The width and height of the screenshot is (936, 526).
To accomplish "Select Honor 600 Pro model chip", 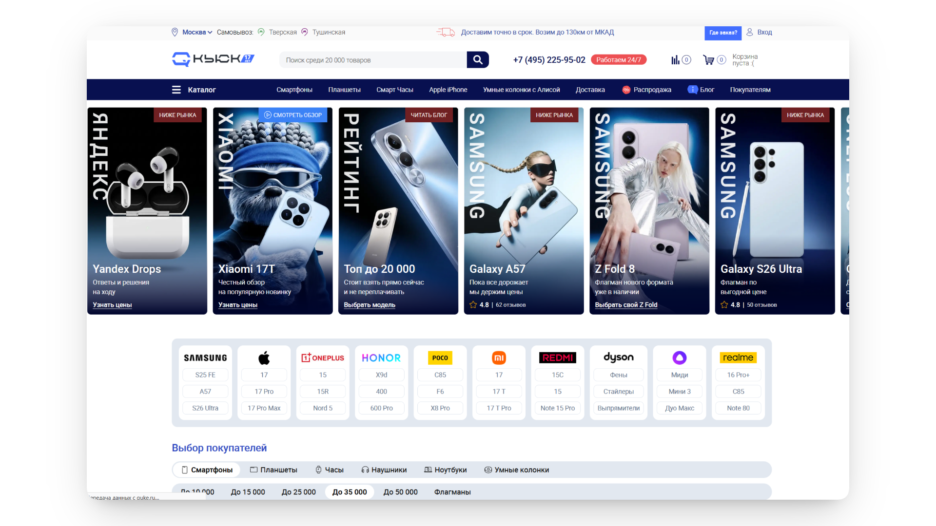I will point(381,408).
